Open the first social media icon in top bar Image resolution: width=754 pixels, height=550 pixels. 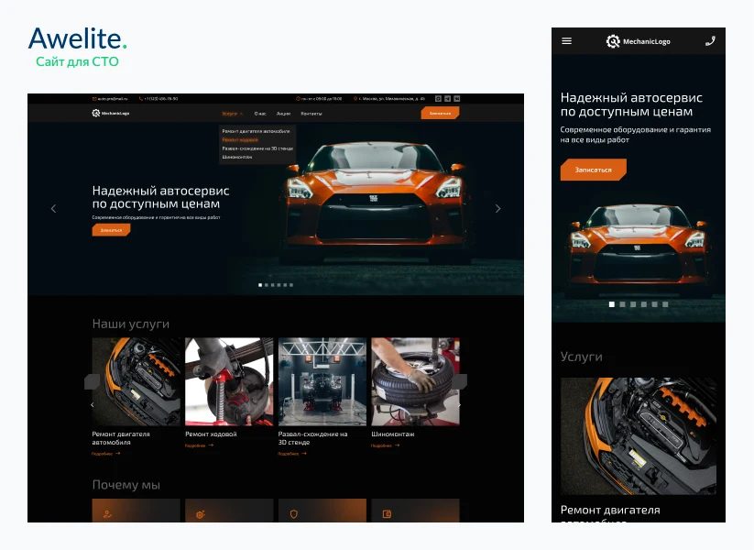[438, 99]
